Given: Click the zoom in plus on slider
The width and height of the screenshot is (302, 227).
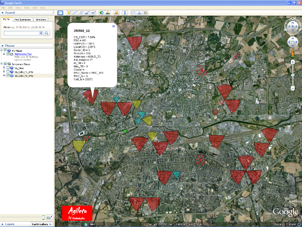Looking at the screenshot, I should (293, 62).
